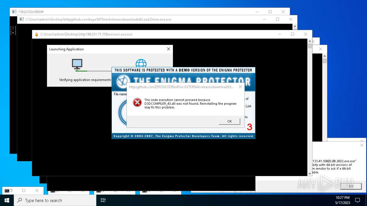Close the ^8N)XS%H08W# console window
This screenshot has width=367, height=206.
[283, 12]
